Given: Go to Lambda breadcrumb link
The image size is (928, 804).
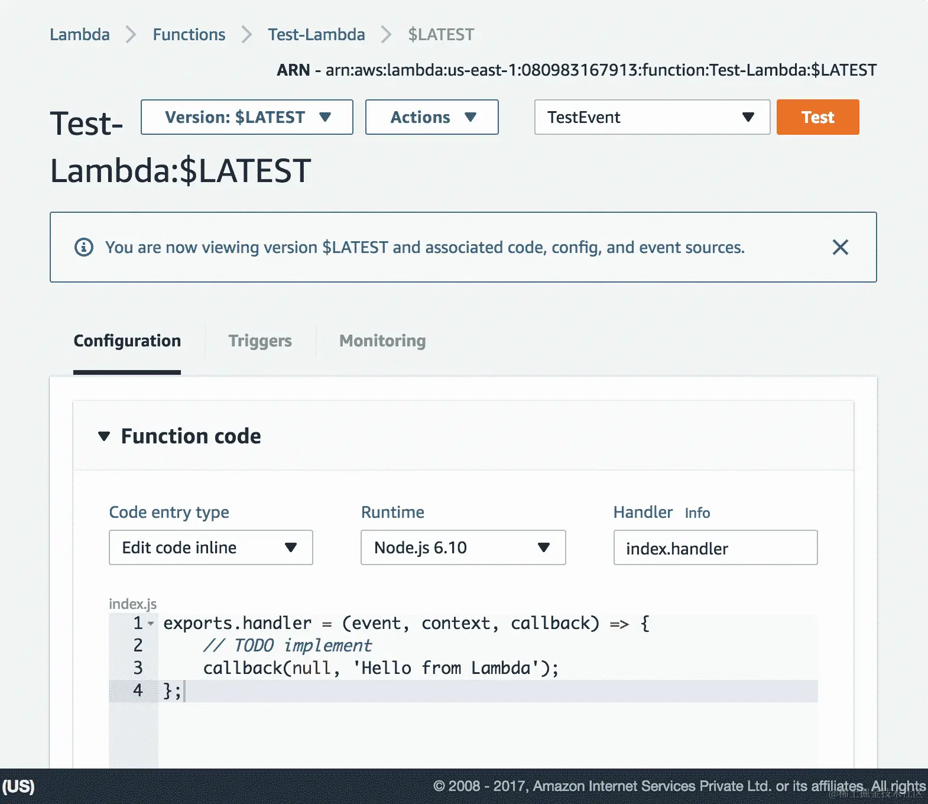Looking at the screenshot, I should (80, 34).
